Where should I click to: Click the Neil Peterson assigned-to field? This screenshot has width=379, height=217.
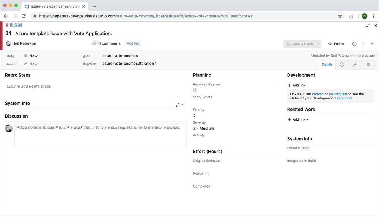tap(24, 43)
